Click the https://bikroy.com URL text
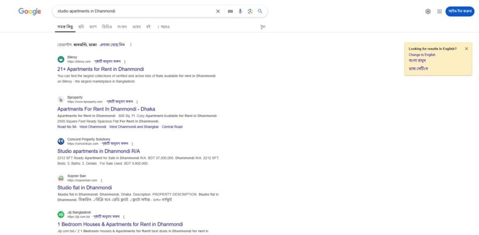479x235 pixels. pos(79,62)
